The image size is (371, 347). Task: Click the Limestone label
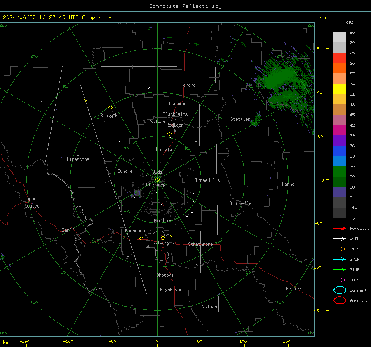tap(78, 159)
